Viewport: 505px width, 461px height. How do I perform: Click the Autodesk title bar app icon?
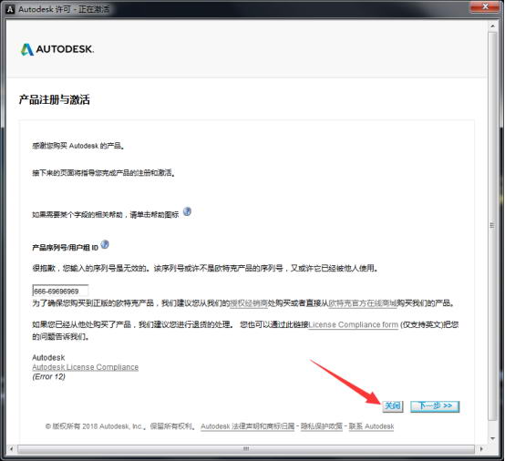pyautogui.click(x=10, y=9)
